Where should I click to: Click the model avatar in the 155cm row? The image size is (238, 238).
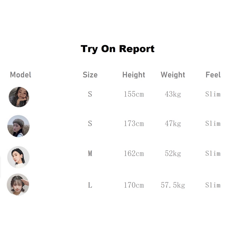tap(19, 97)
